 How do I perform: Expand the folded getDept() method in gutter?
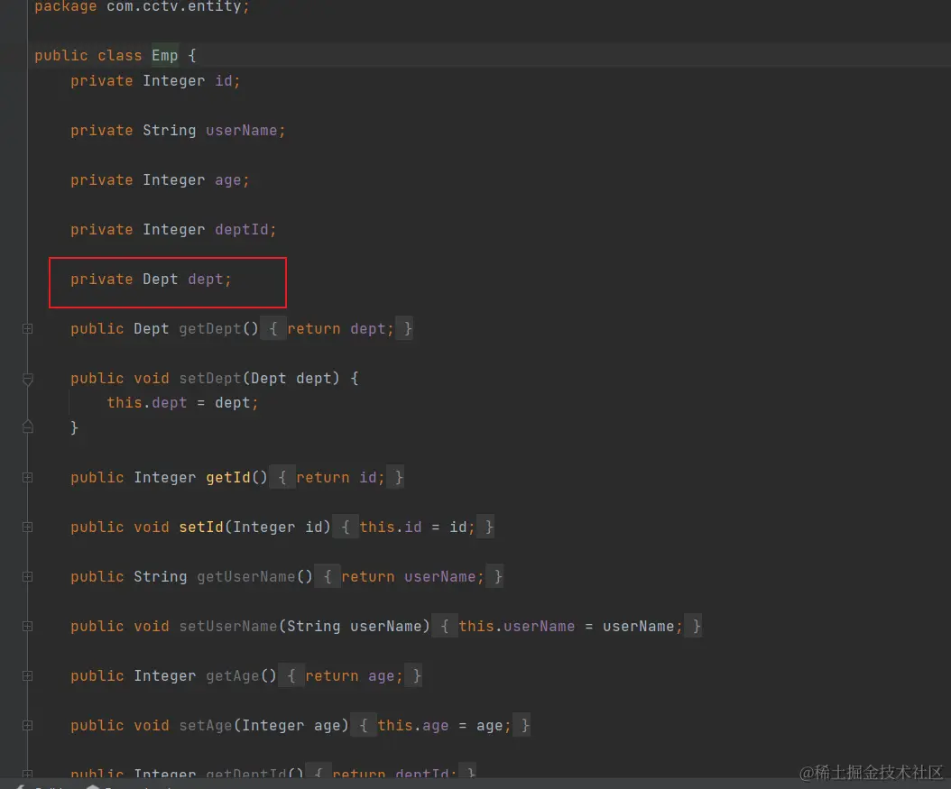27,328
